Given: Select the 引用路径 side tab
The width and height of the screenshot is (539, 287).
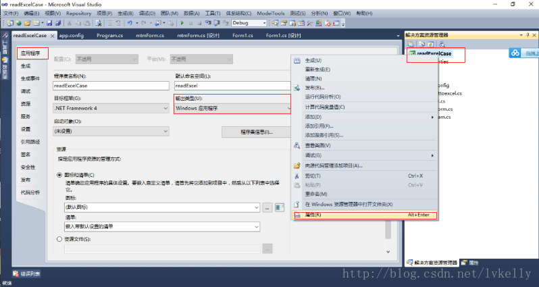Looking at the screenshot, I should (30, 142).
